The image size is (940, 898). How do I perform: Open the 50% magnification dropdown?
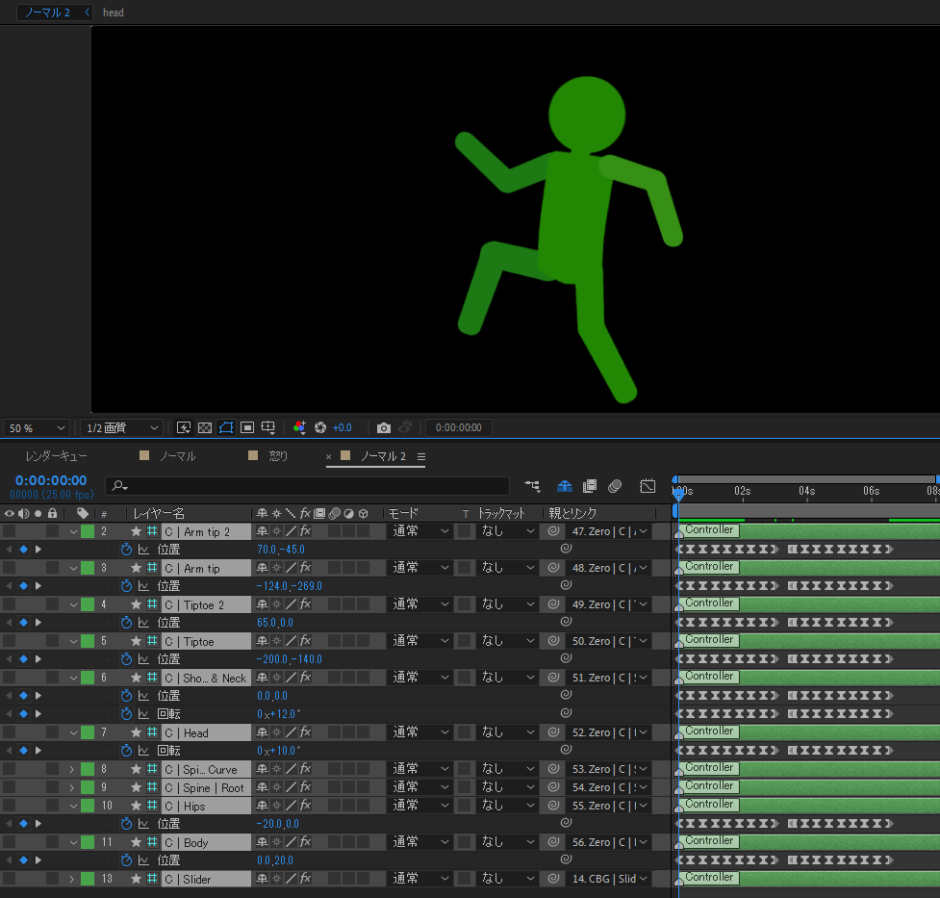pyautogui.click(x=37, y=427)
